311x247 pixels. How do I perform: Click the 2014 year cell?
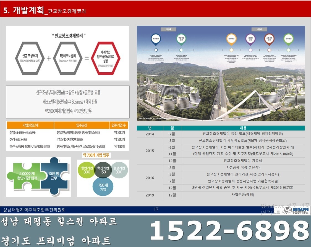click(150, 134)
